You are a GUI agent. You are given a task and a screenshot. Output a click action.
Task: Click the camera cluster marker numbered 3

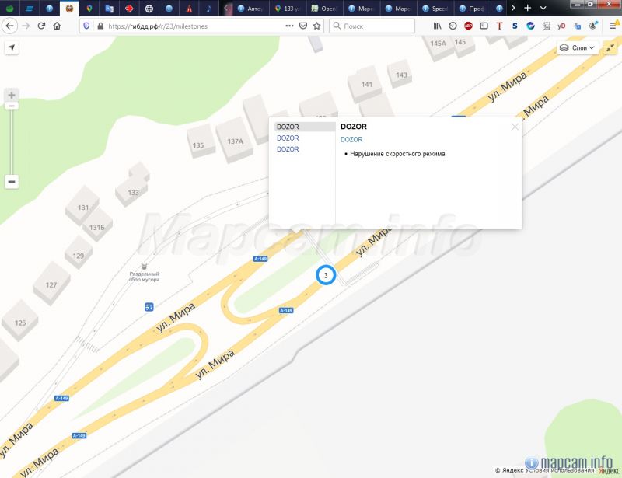click(x=326, y=275)
